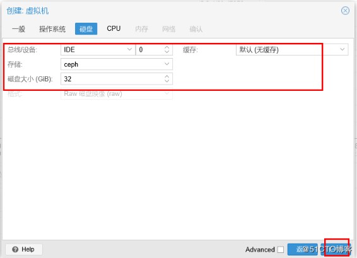Open the CPU tab

point(114,28)
